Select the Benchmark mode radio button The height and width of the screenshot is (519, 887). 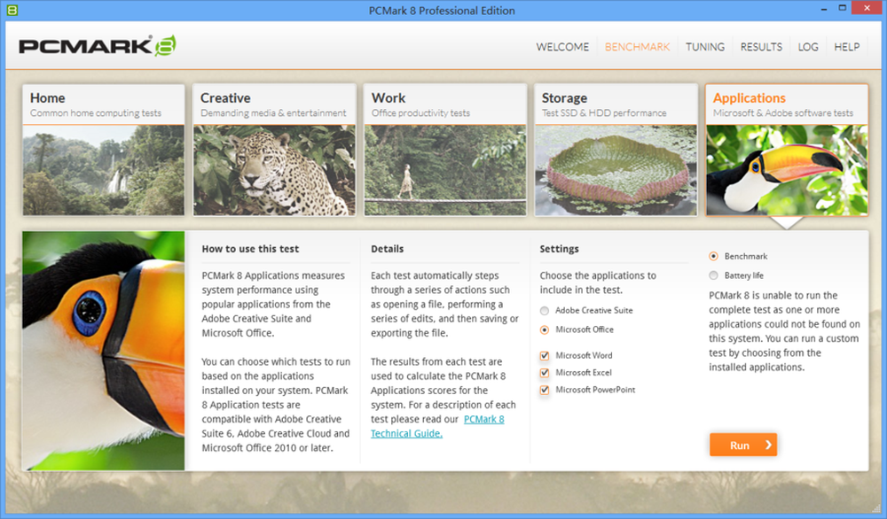coord(713,256)
